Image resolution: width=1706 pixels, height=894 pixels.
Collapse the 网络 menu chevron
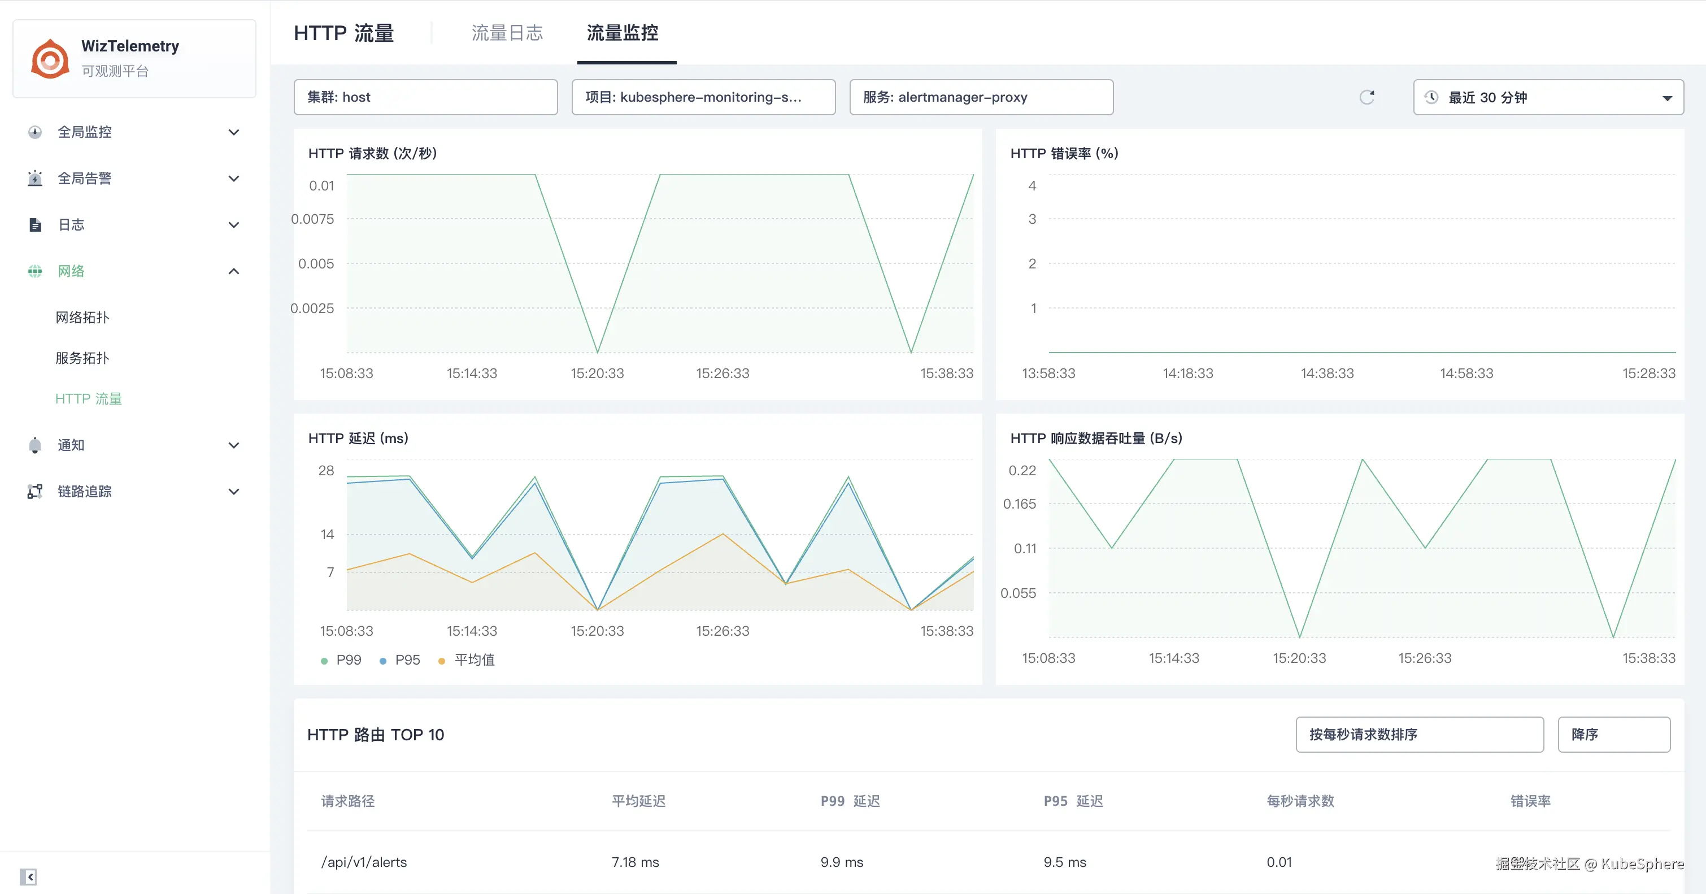pos(234,271)
